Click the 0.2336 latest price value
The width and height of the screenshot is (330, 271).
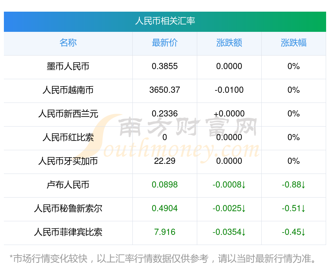(165, 114)
